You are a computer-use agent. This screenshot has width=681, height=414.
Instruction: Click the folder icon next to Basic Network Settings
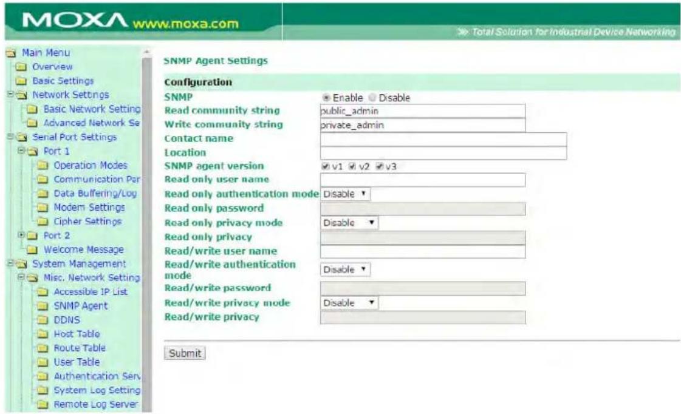[x=32, y=109]
